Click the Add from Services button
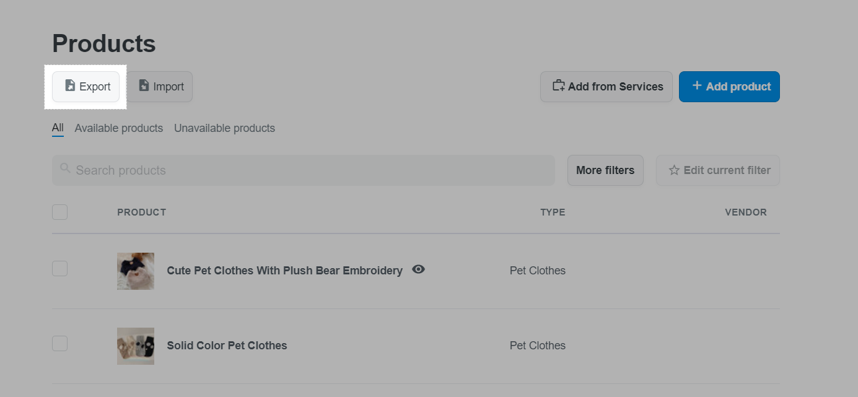 [x=606, y=87]
